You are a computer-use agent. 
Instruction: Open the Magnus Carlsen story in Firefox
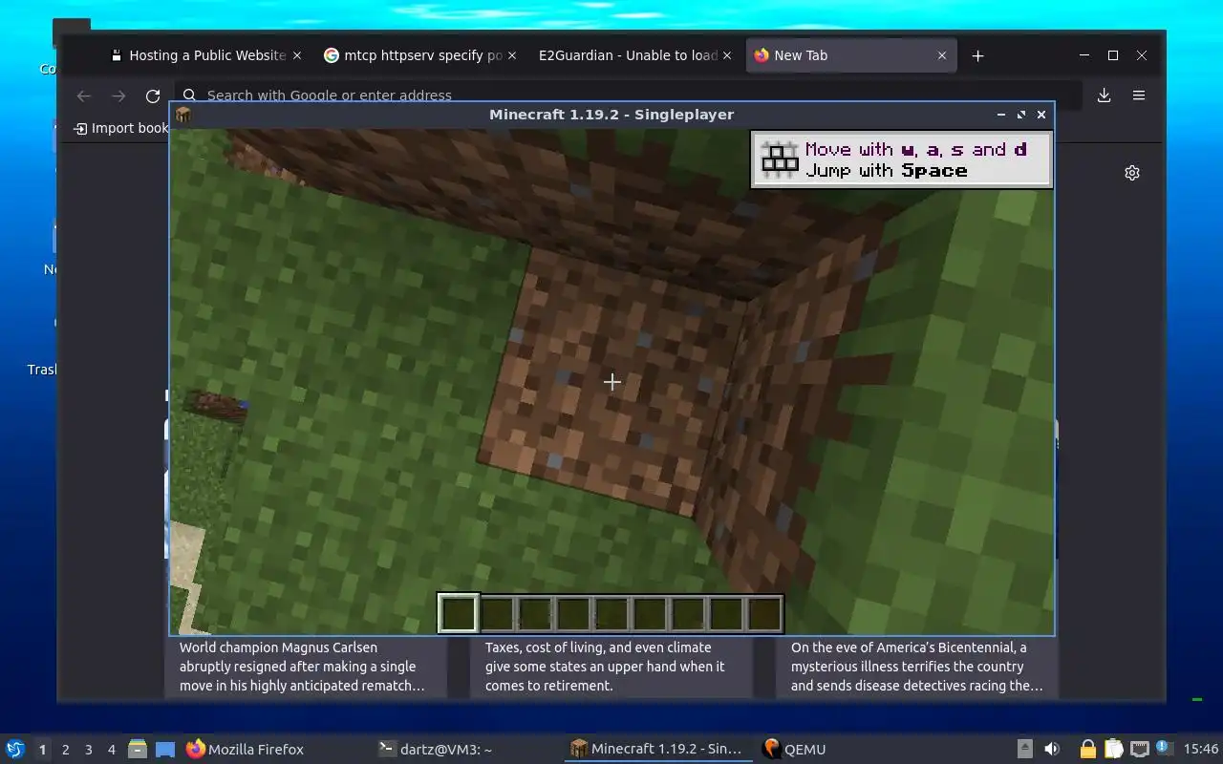point(303,667)
